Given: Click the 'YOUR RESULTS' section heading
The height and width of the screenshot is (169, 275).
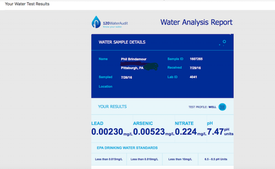Looking at the screenshot, I should pyautogui.click(x=112, y=107).
